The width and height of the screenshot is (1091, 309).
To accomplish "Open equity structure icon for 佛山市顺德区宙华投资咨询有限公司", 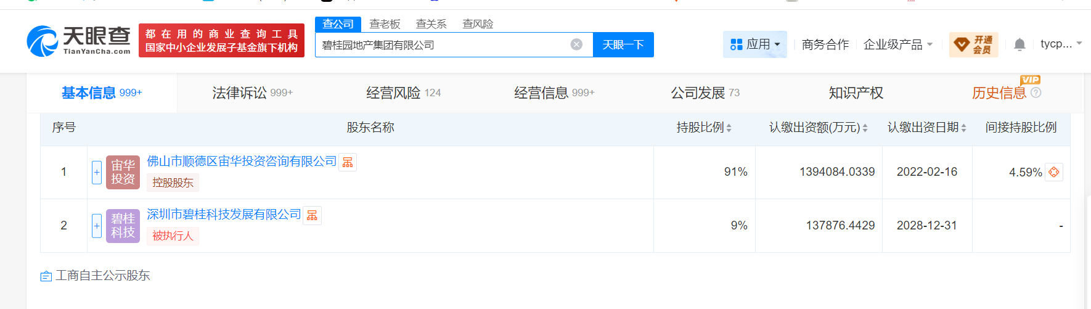I will (348, 162).
